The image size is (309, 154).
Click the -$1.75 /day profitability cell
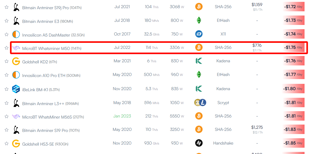pos(293,47)
